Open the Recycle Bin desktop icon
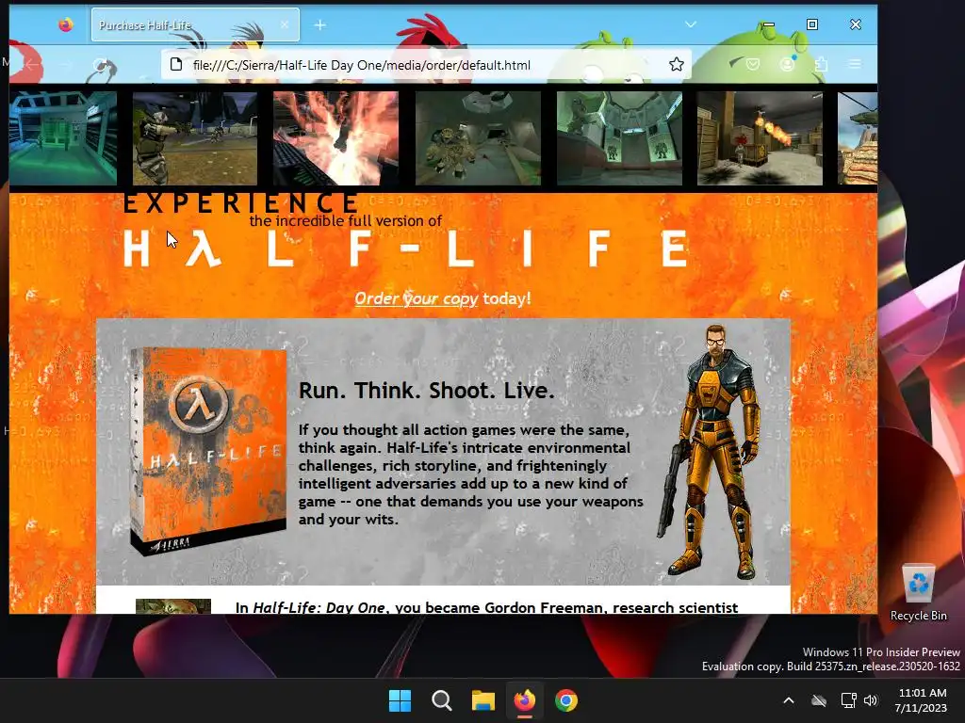 pos(918,593)
